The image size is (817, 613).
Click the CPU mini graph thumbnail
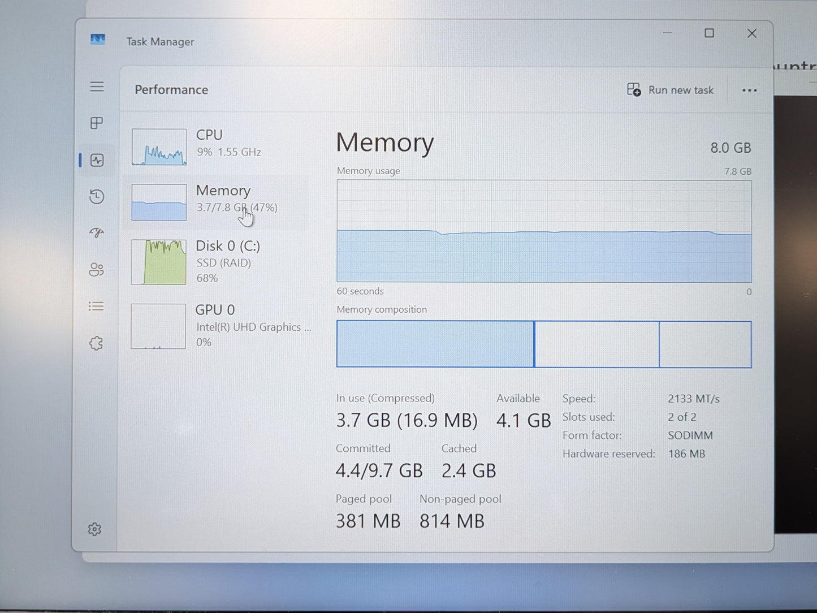tap(159, 147)
